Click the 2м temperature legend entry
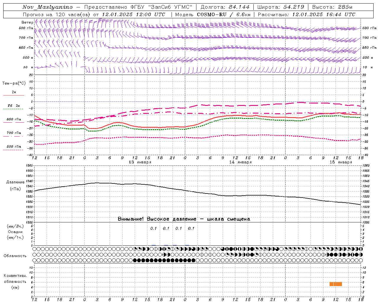 (14, 92)
